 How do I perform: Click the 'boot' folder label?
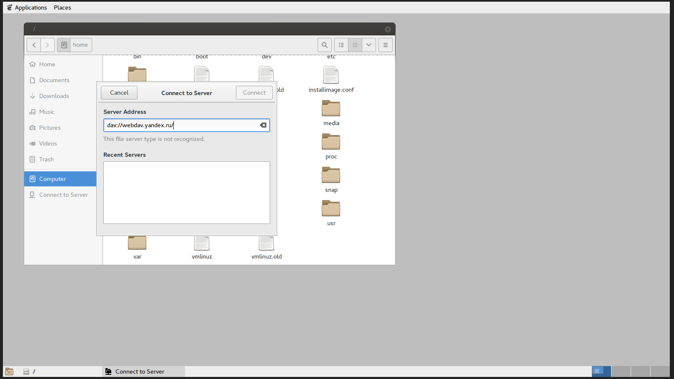pyautogui.click(x=202, y=57)
